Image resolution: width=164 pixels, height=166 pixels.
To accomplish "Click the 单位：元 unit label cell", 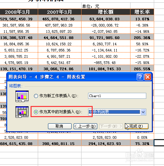I will (106, 6).
